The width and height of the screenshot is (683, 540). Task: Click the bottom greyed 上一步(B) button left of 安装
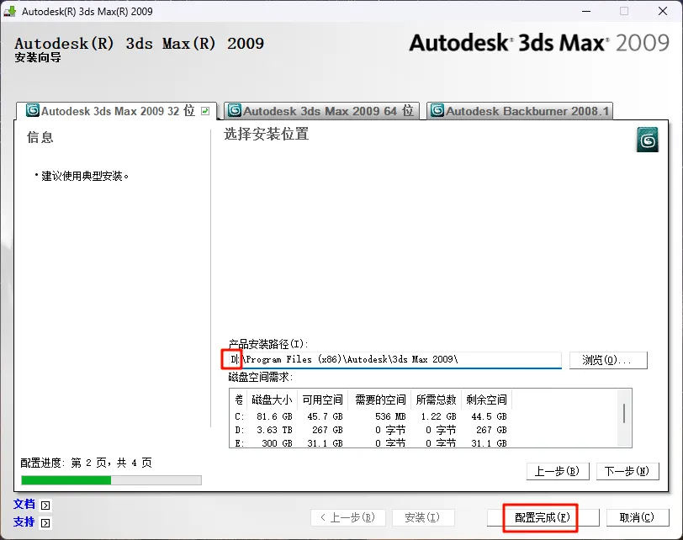(x=348, y=517)
